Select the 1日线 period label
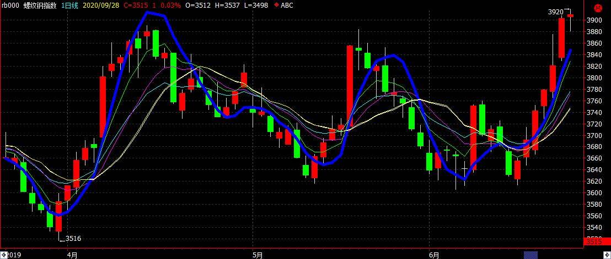The width and height of the screenshot is (611, 259). [69, 5]
